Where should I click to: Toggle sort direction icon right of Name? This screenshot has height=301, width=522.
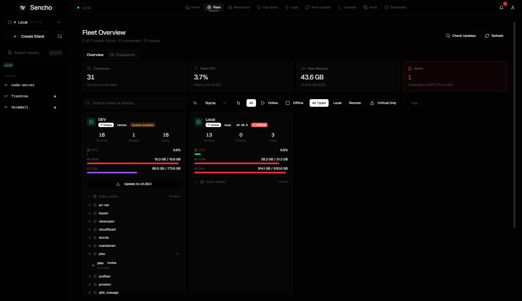tap(238, 103)
